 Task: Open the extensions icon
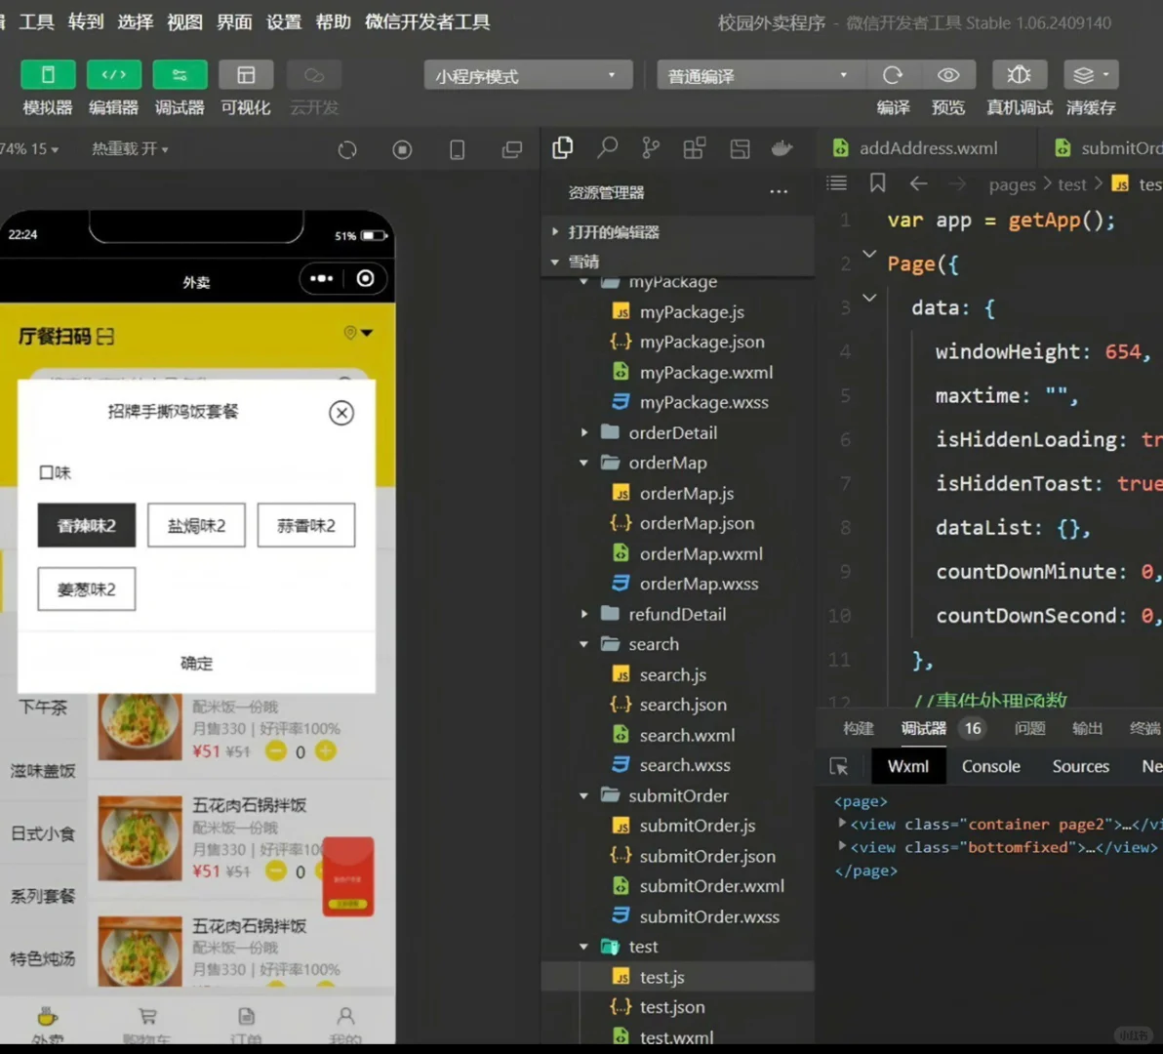pos(695,148)
